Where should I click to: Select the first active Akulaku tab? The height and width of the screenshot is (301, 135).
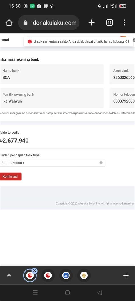pyautogui.click(x=30, y=276)
